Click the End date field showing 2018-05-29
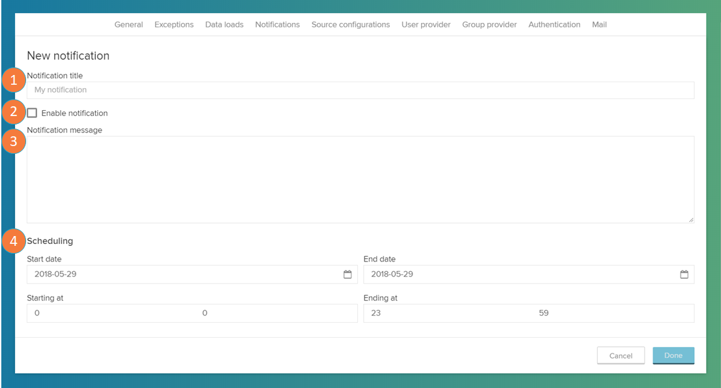This screenshot has height=388, width=721. coord(518,275)
